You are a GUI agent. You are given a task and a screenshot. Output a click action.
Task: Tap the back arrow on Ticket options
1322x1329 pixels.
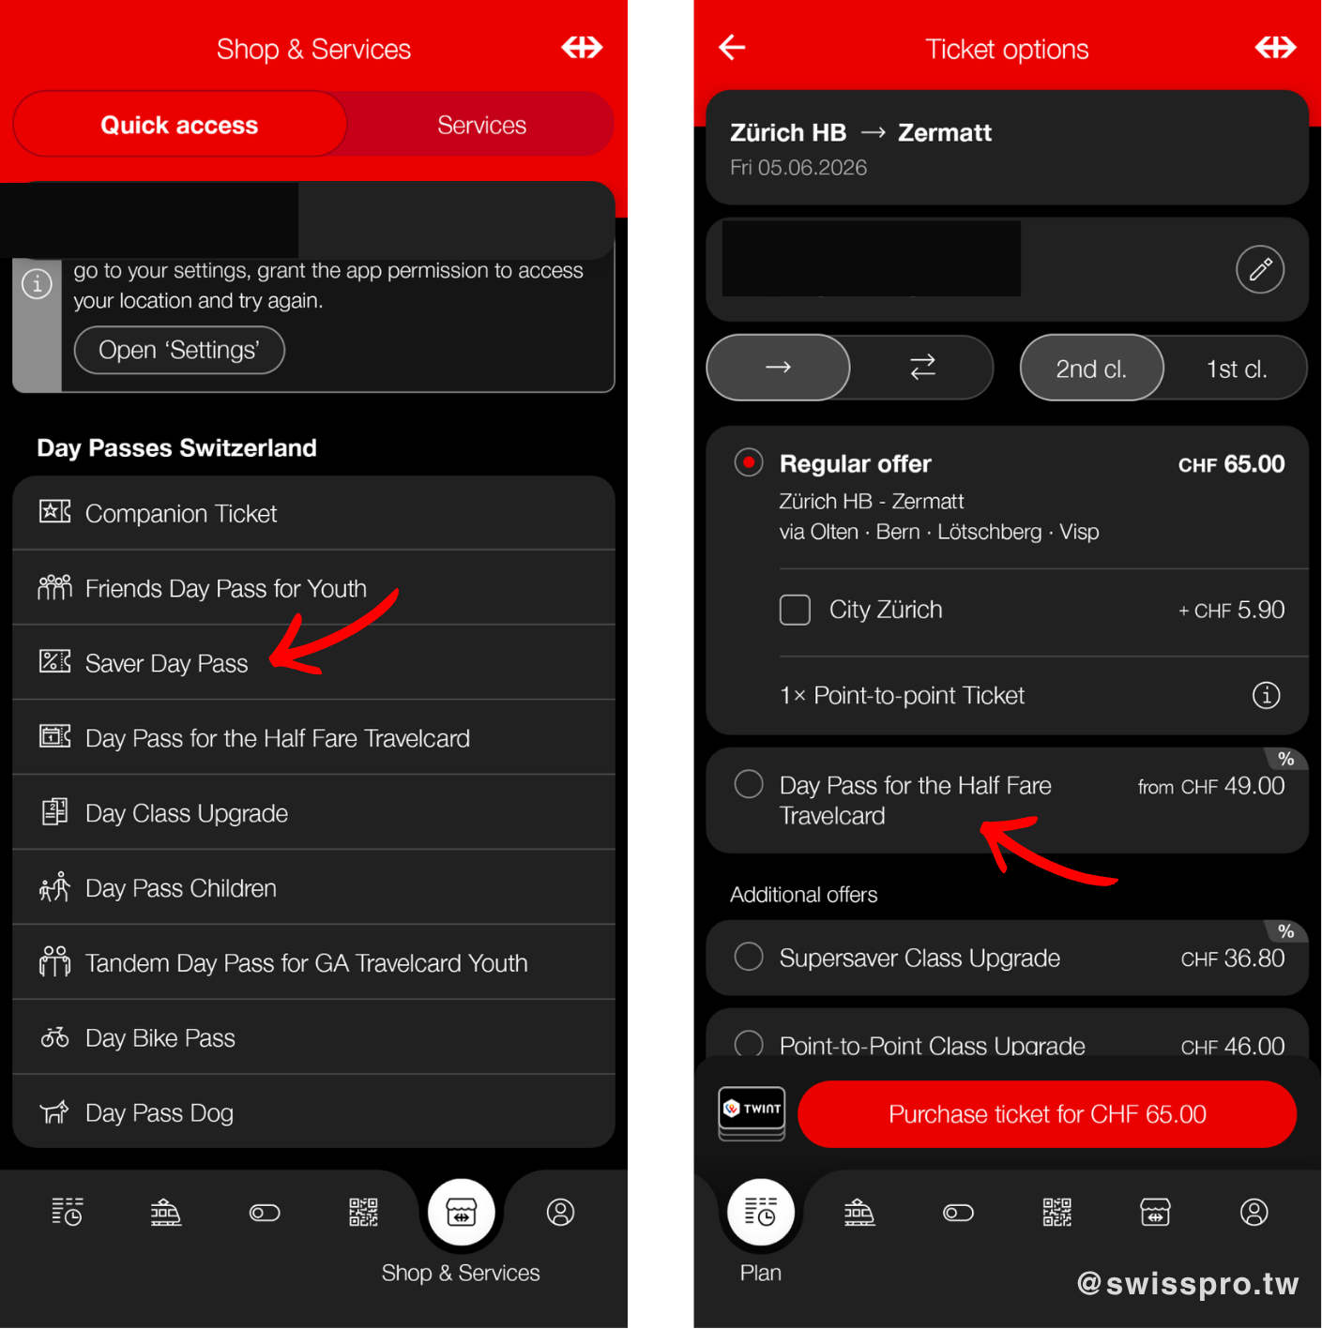pos(732,47)
